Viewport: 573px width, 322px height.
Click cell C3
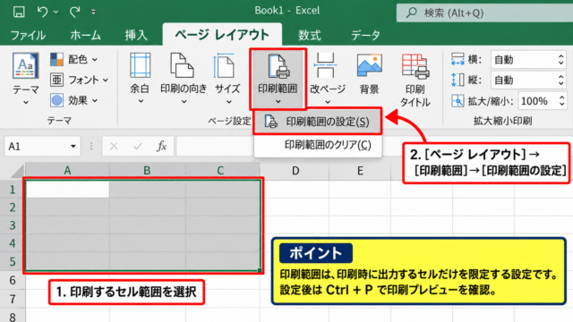click(x=223, y=225)
